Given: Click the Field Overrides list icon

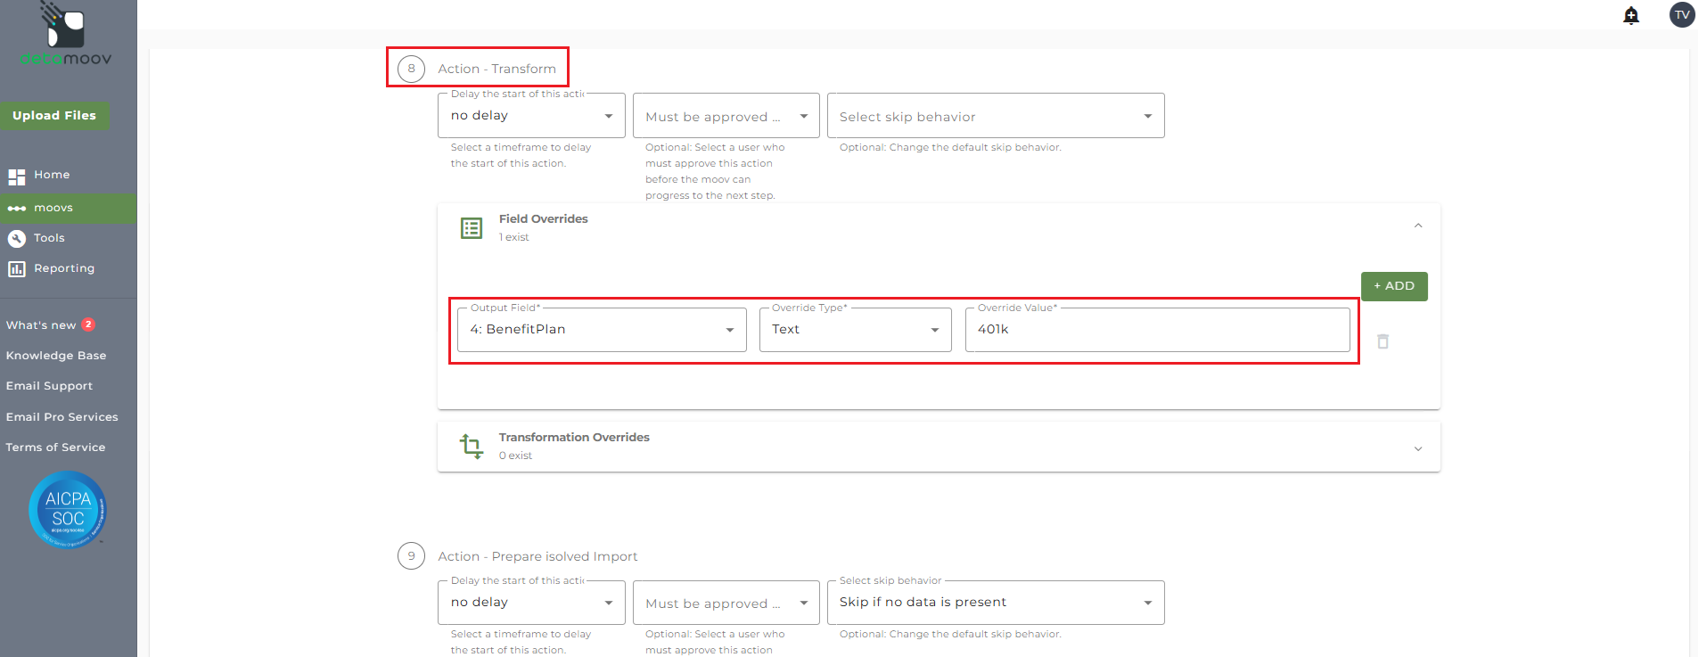Looking at the screenshot, I should click(x=472, y=228).
